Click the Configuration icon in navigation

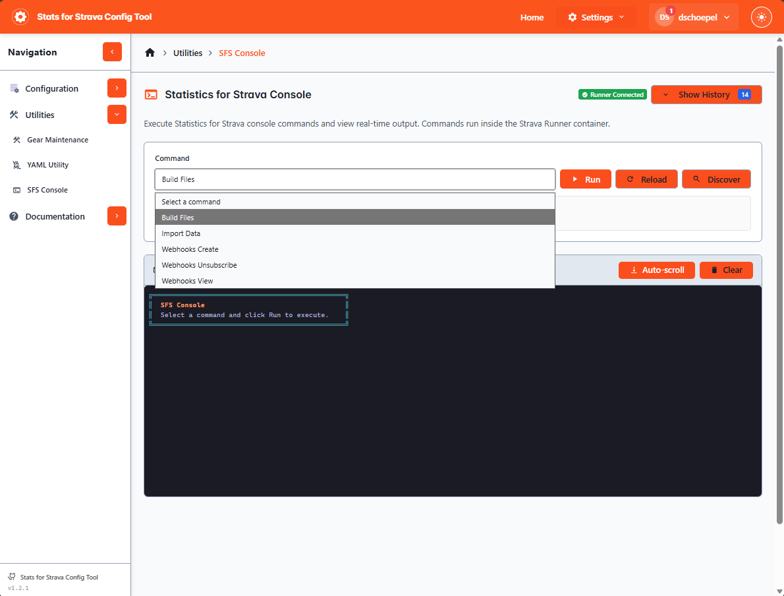(x=14, y=88)
